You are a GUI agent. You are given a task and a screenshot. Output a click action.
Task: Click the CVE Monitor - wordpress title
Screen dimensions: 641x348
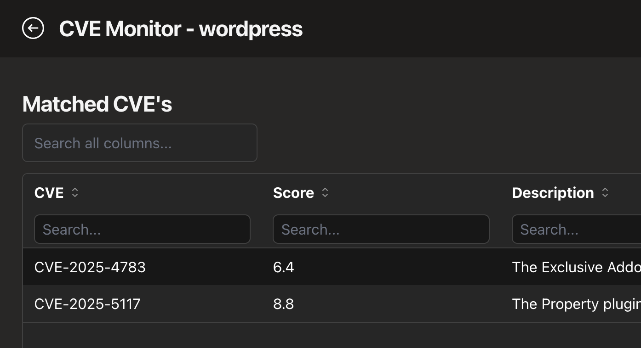181,29
